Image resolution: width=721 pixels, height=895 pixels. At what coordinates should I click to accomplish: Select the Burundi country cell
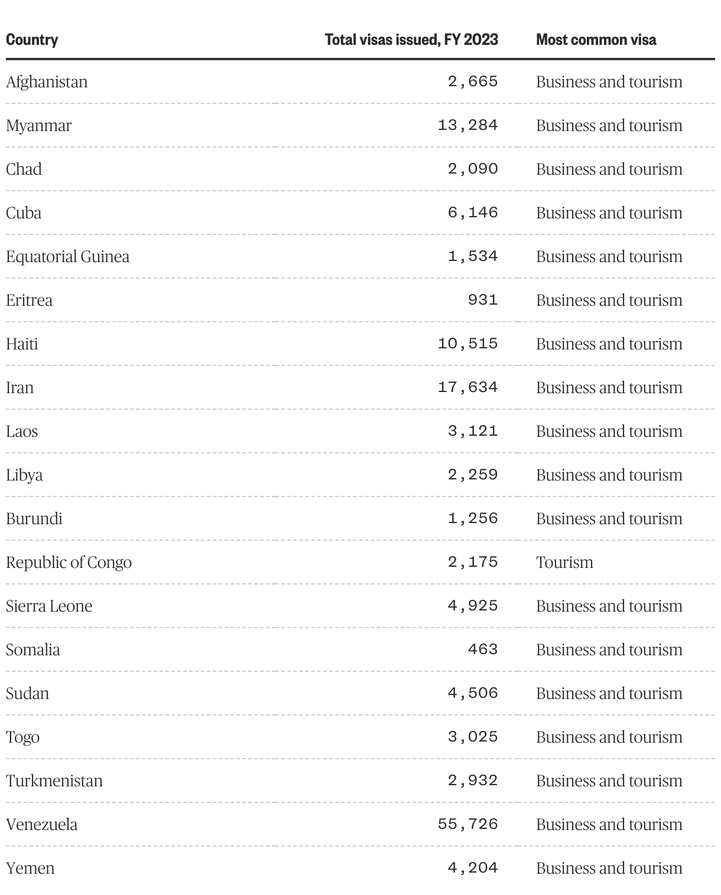(34, 519)
